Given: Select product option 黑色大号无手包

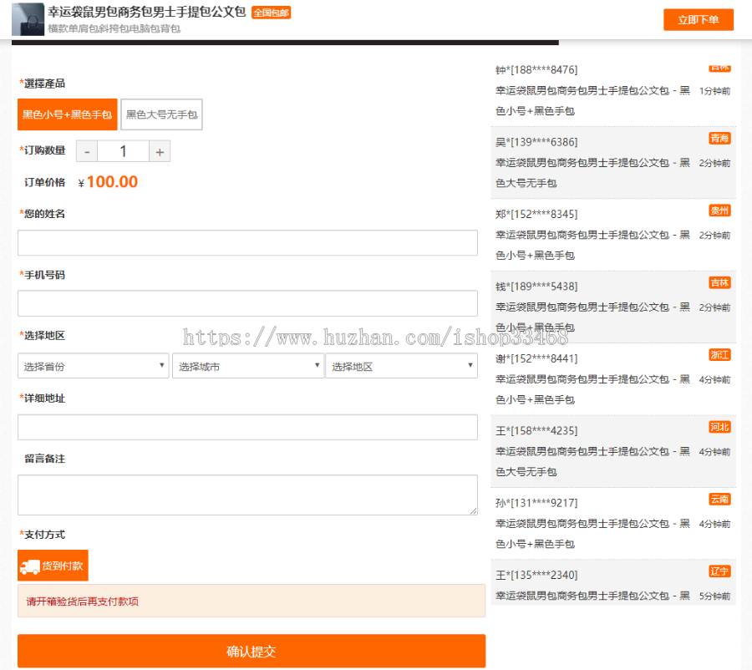Looking at the screenshot, I should click(x=161, y=114).
